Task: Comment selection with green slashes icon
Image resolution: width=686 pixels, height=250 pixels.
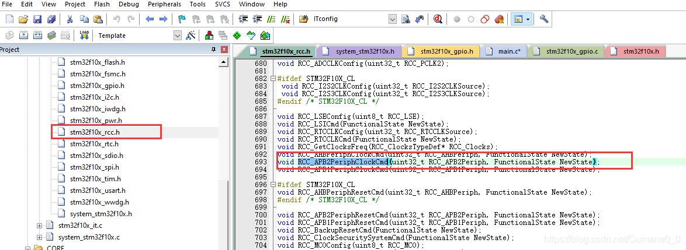Action: pos(272,19)
